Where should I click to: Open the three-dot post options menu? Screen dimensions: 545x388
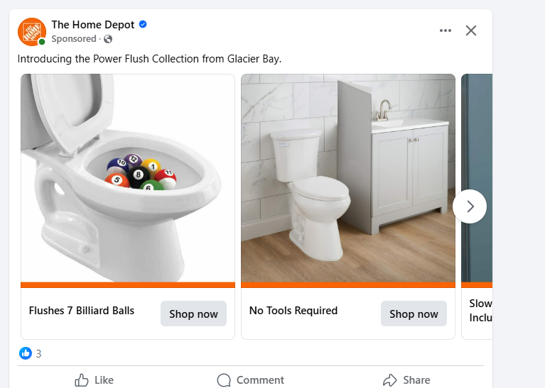coord(446,31)
